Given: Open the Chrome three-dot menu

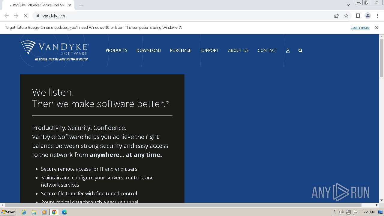Looking at the screenshot, I should tap(377, 16).
